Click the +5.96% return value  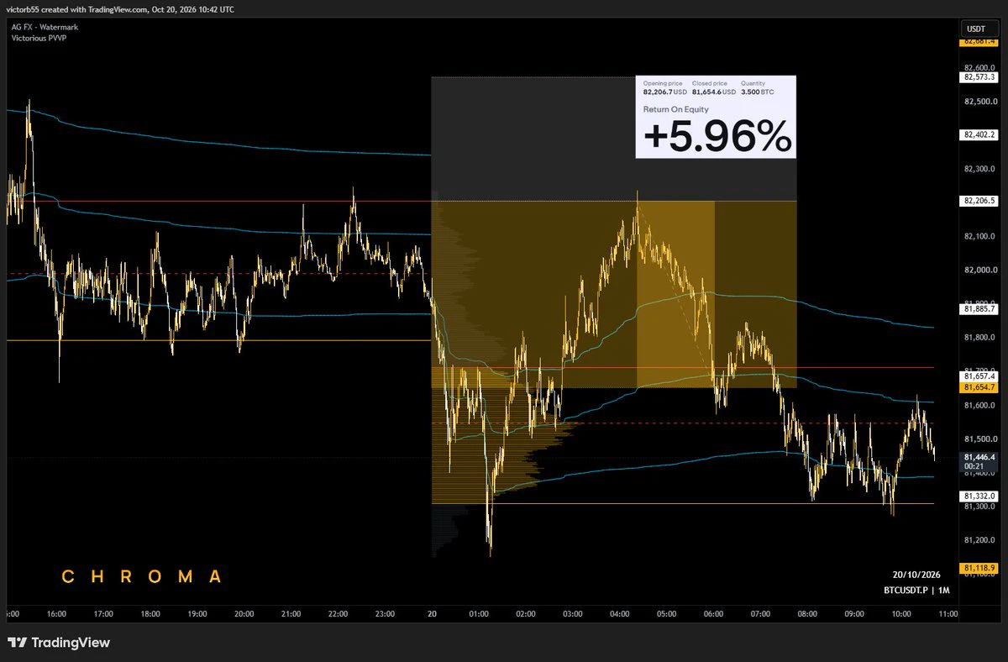tap(717, 135)
